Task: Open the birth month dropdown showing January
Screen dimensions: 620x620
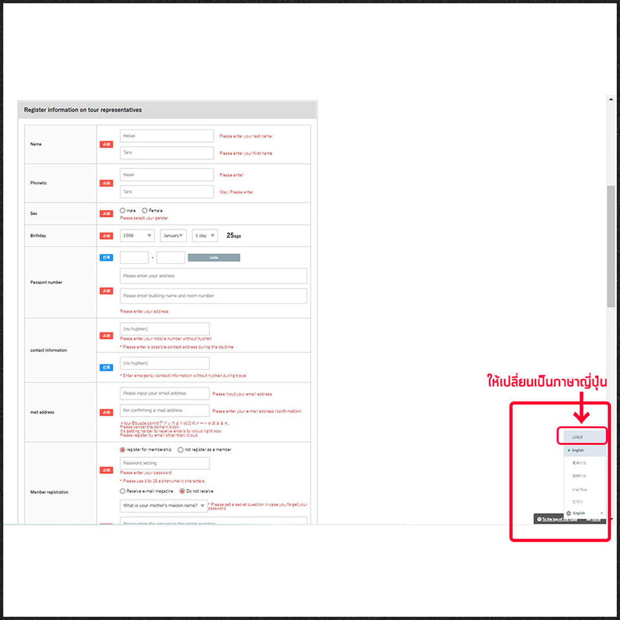Action: (x=174, y=236)
